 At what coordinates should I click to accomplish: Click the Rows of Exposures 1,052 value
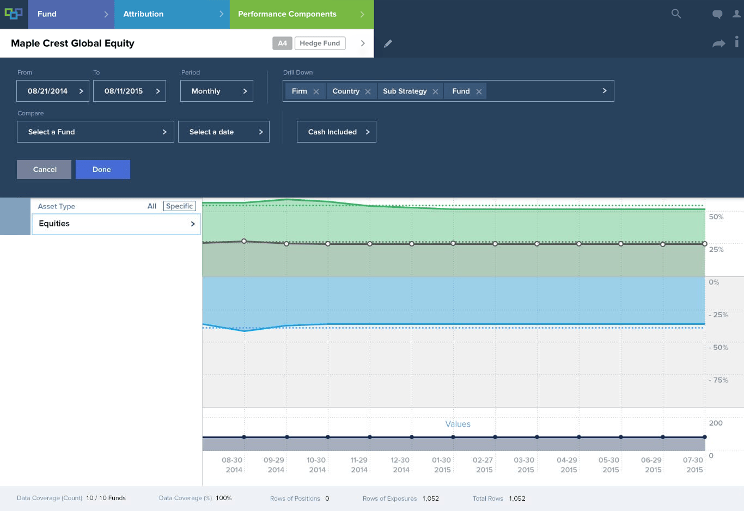431,498
